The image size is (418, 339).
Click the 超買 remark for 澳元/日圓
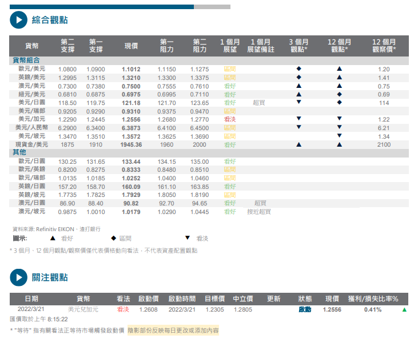pyautogui.click(x=260, y=203)
